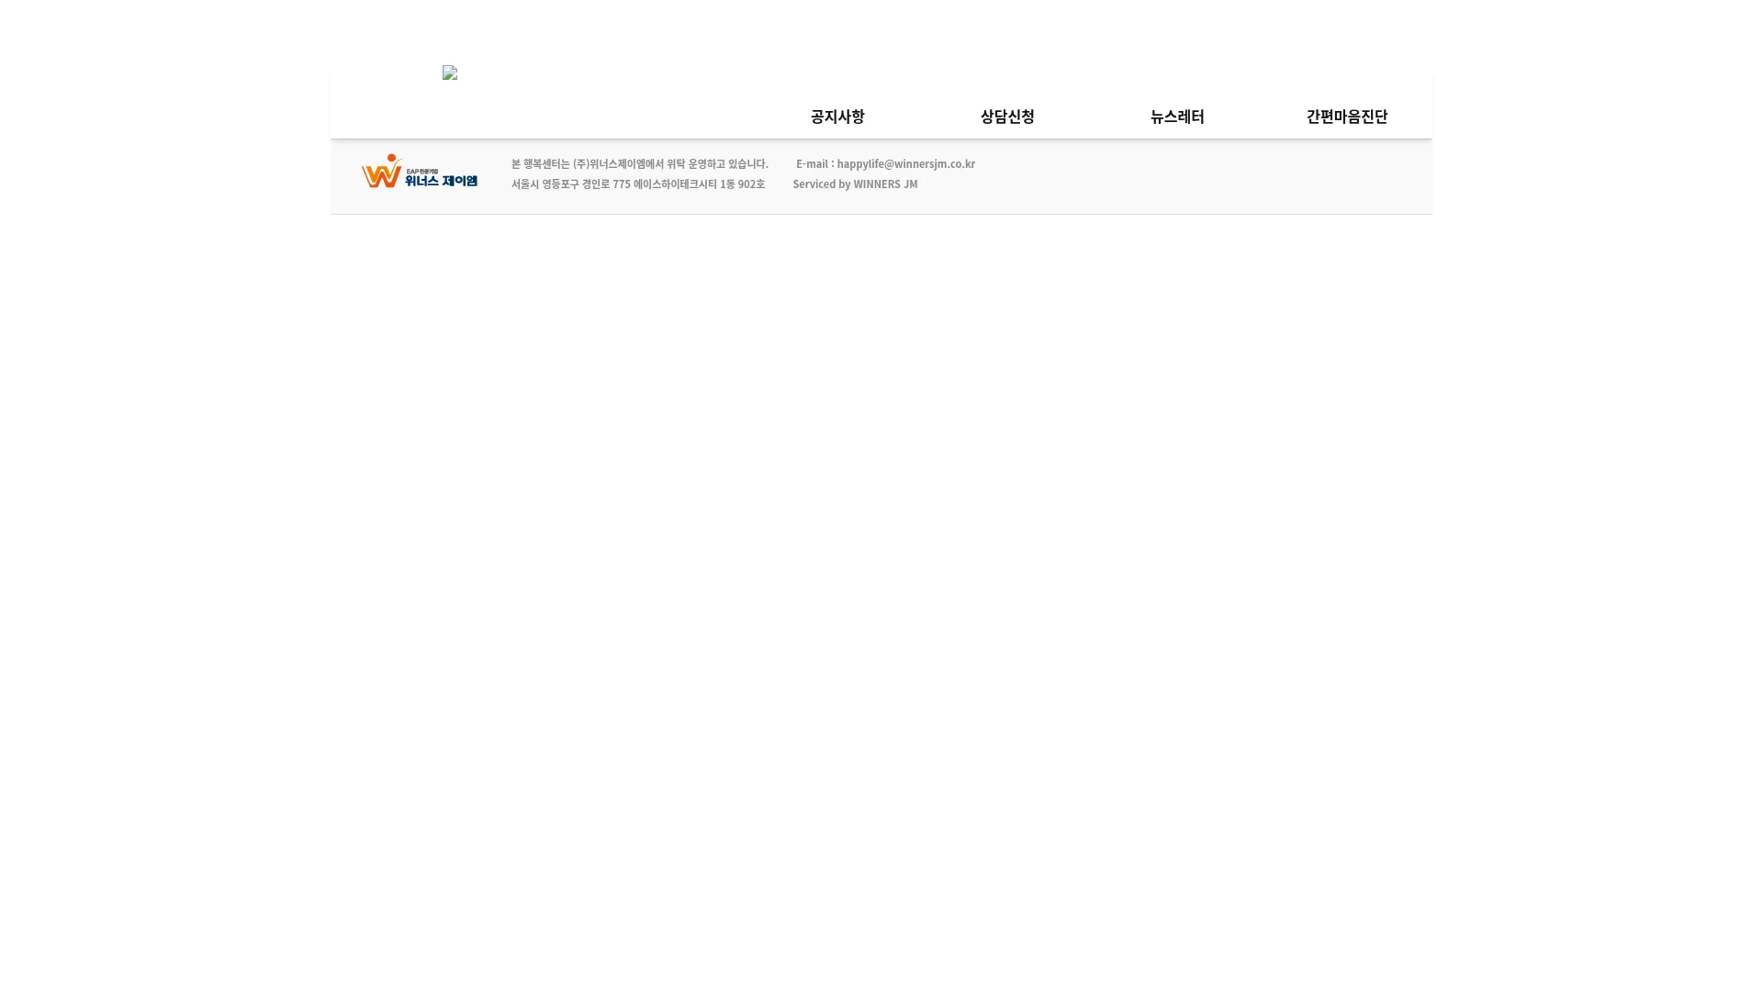
Task: Click the broken logo image at the top
Action: tap(450, 72)
